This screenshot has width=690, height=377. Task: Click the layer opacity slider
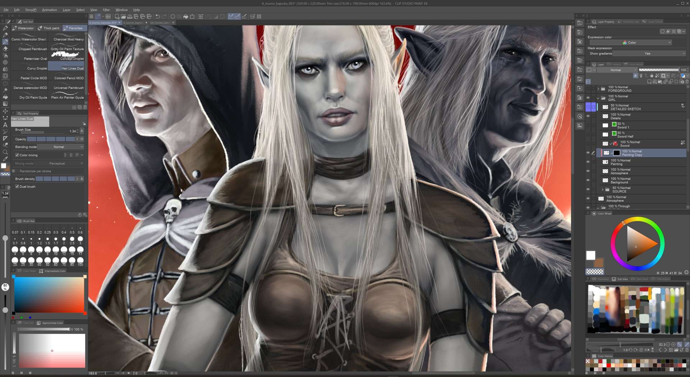pyautogui.click(x=659, y=70)
